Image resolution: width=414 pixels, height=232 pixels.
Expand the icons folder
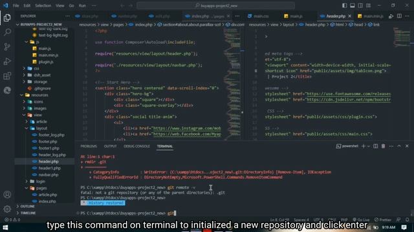[x=38, y=102]
